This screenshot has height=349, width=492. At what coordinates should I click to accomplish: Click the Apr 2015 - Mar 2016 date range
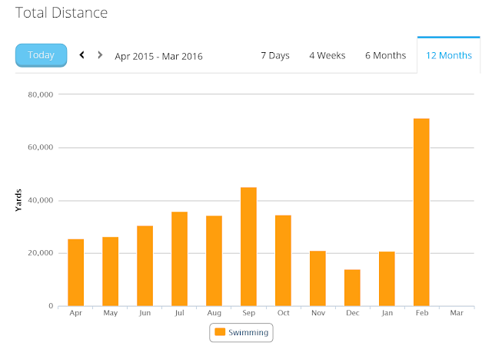coord(158,56)
